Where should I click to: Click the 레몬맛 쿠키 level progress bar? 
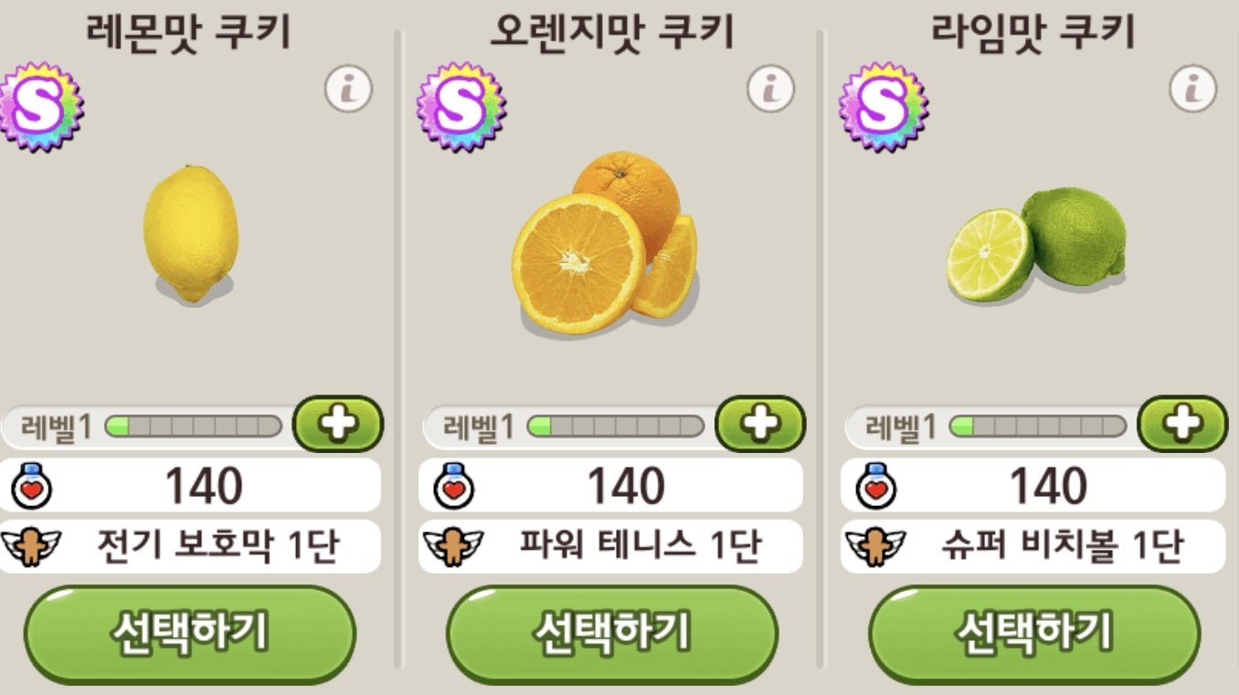click(x=194, y=426)
